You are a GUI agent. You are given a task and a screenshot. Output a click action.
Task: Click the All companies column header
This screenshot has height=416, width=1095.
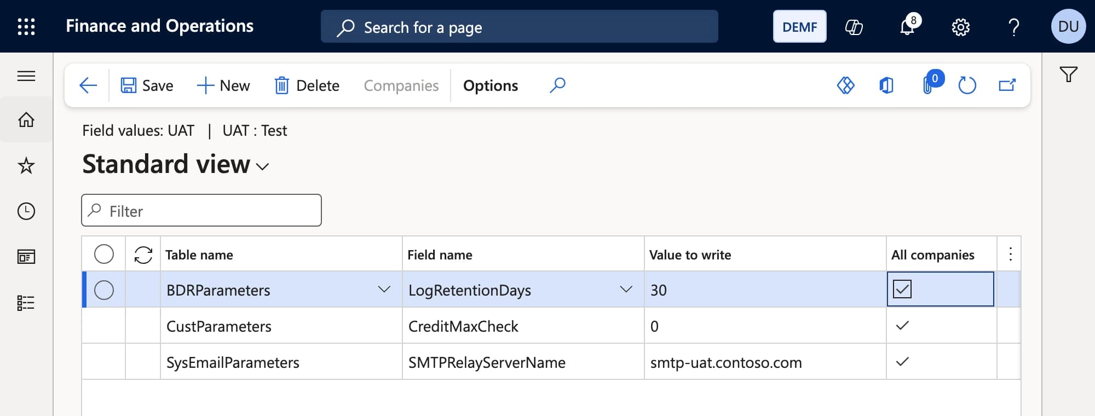(941, 254)
